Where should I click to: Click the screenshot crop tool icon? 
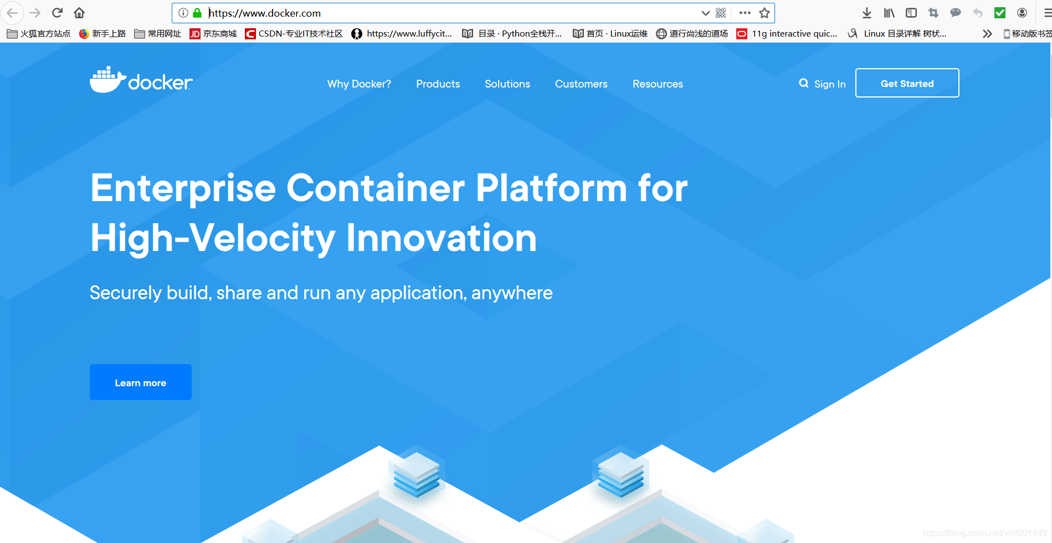click(x=933, y=13)
